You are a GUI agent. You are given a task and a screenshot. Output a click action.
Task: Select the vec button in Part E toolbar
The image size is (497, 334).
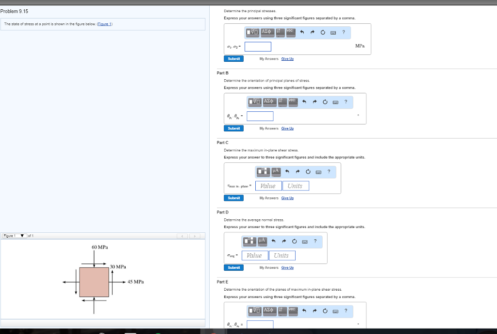coord(293,311)
